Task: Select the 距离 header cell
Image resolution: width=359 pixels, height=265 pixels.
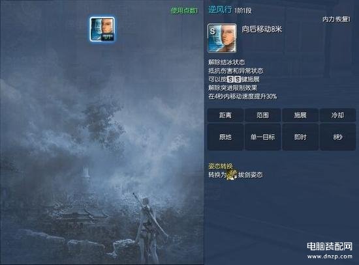Action: pos(225,115)
